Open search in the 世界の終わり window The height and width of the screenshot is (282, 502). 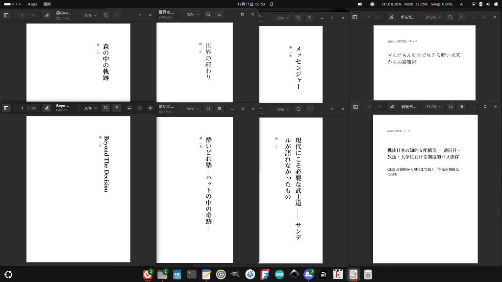pos(208,15)
